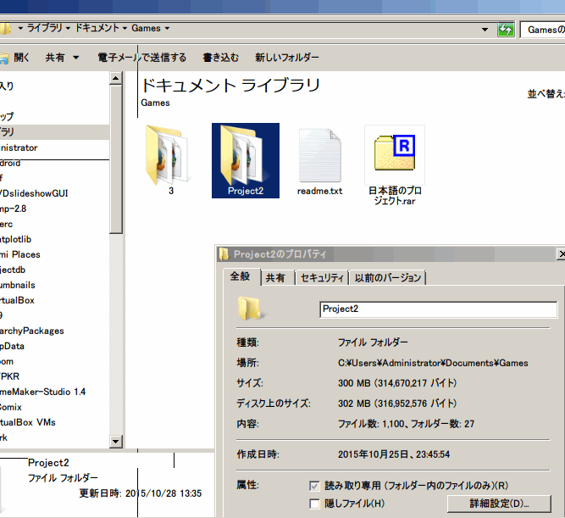565x518 pixels.
Task: Click the creation date 2015年10月25日、23:45:54
Action: click(394, 454)
